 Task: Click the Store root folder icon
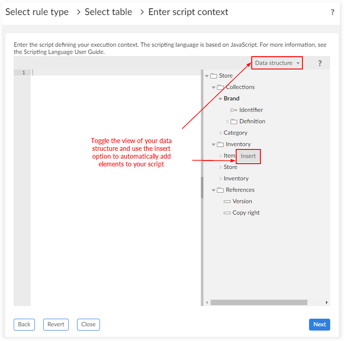[x=213, y=76]
